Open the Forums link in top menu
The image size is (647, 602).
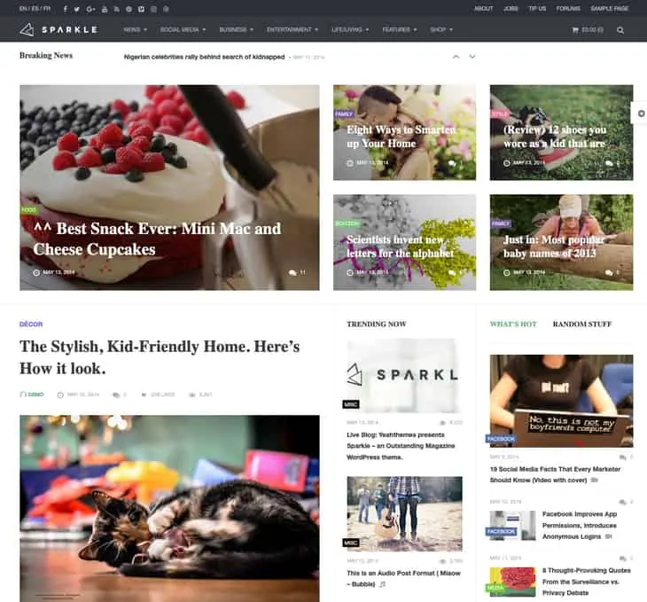568,9
